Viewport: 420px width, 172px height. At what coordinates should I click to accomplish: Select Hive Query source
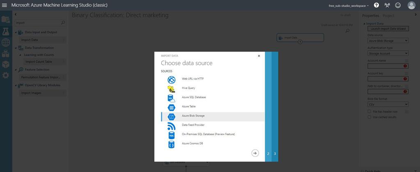(x=188, y=88)
